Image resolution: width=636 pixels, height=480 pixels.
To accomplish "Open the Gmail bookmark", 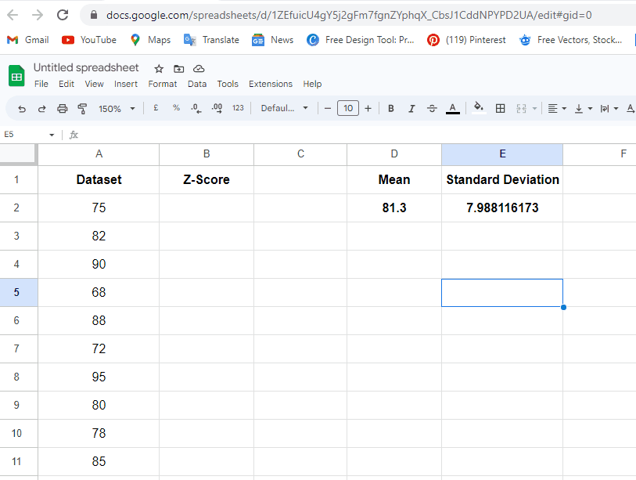I will (28, 40).
